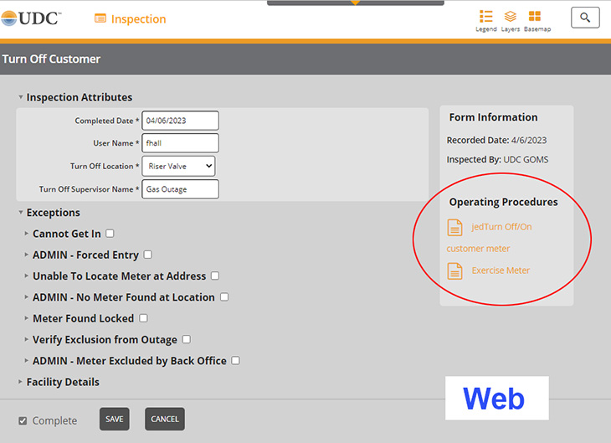Uncheck the Complete checkbox

coord(23,420)
